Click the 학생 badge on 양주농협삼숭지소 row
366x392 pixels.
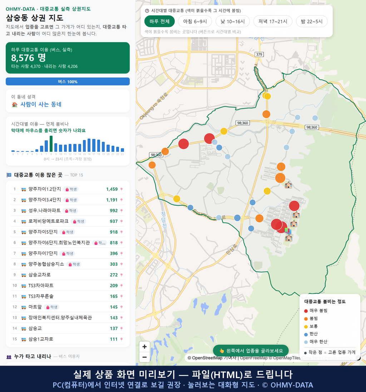(74, 264)
